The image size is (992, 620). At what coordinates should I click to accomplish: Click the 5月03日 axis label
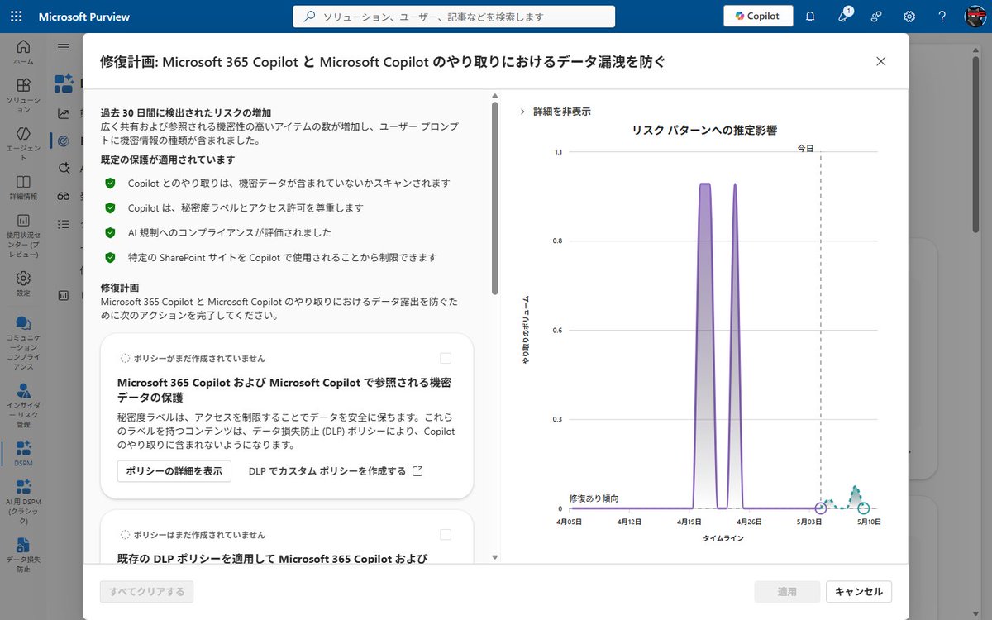click(809, 522)
